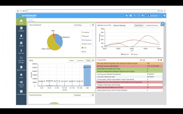The image size is (183, 114).
Task: Toggle Paper Claims legend entry
Action: point(87,44)
